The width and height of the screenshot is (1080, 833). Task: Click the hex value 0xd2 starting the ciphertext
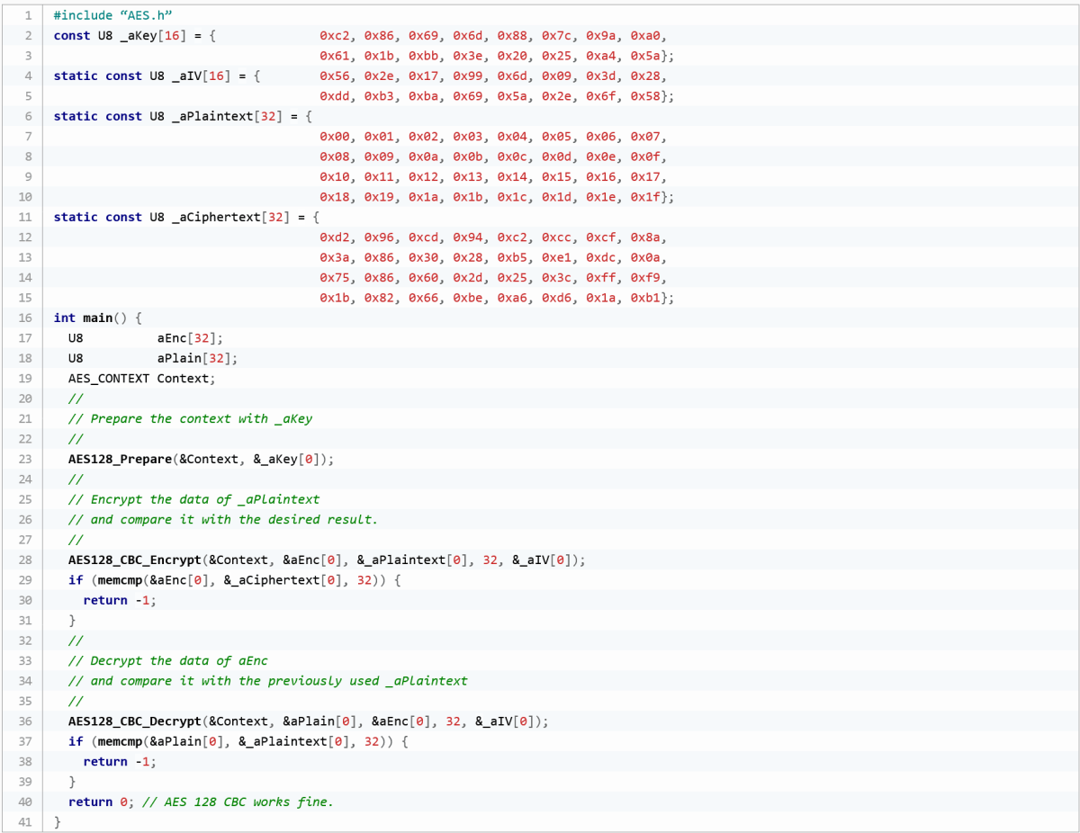click(335, 237)
